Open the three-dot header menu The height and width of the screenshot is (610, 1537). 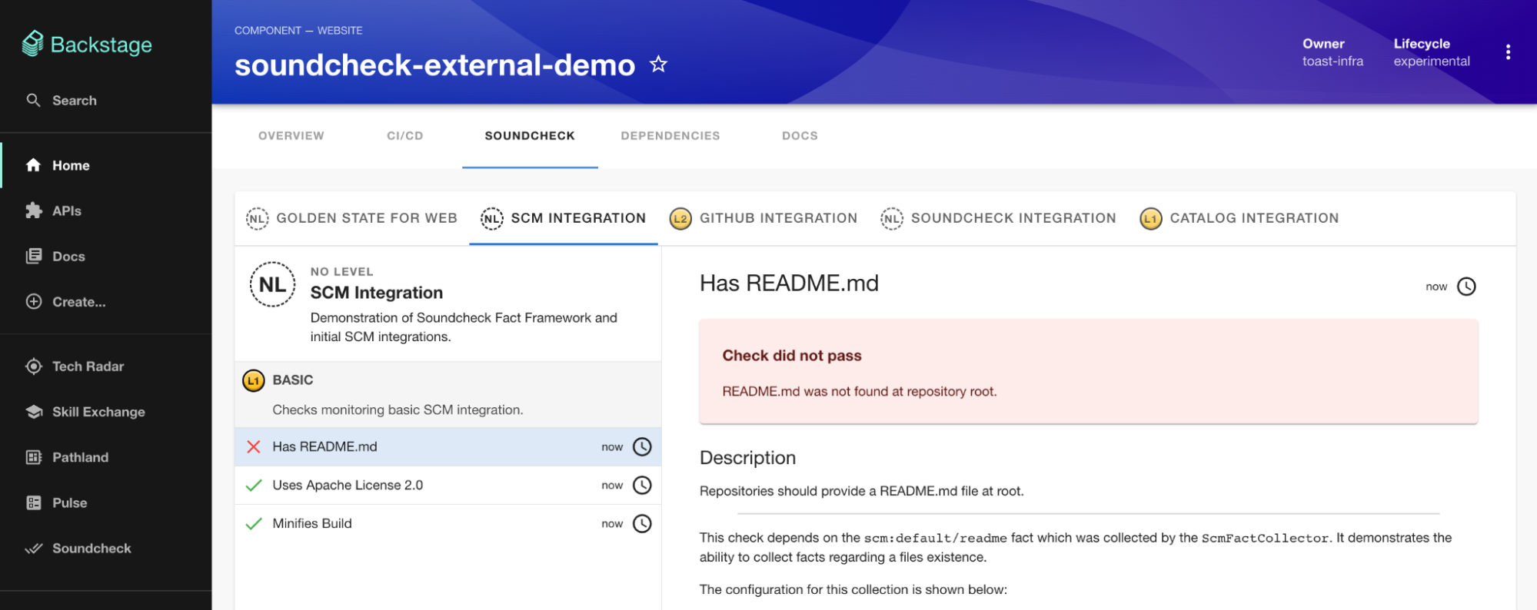click(1508, 51)
